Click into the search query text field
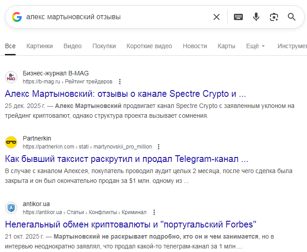The width and height of the screenshot is (307, 252). tap(116, 17)
